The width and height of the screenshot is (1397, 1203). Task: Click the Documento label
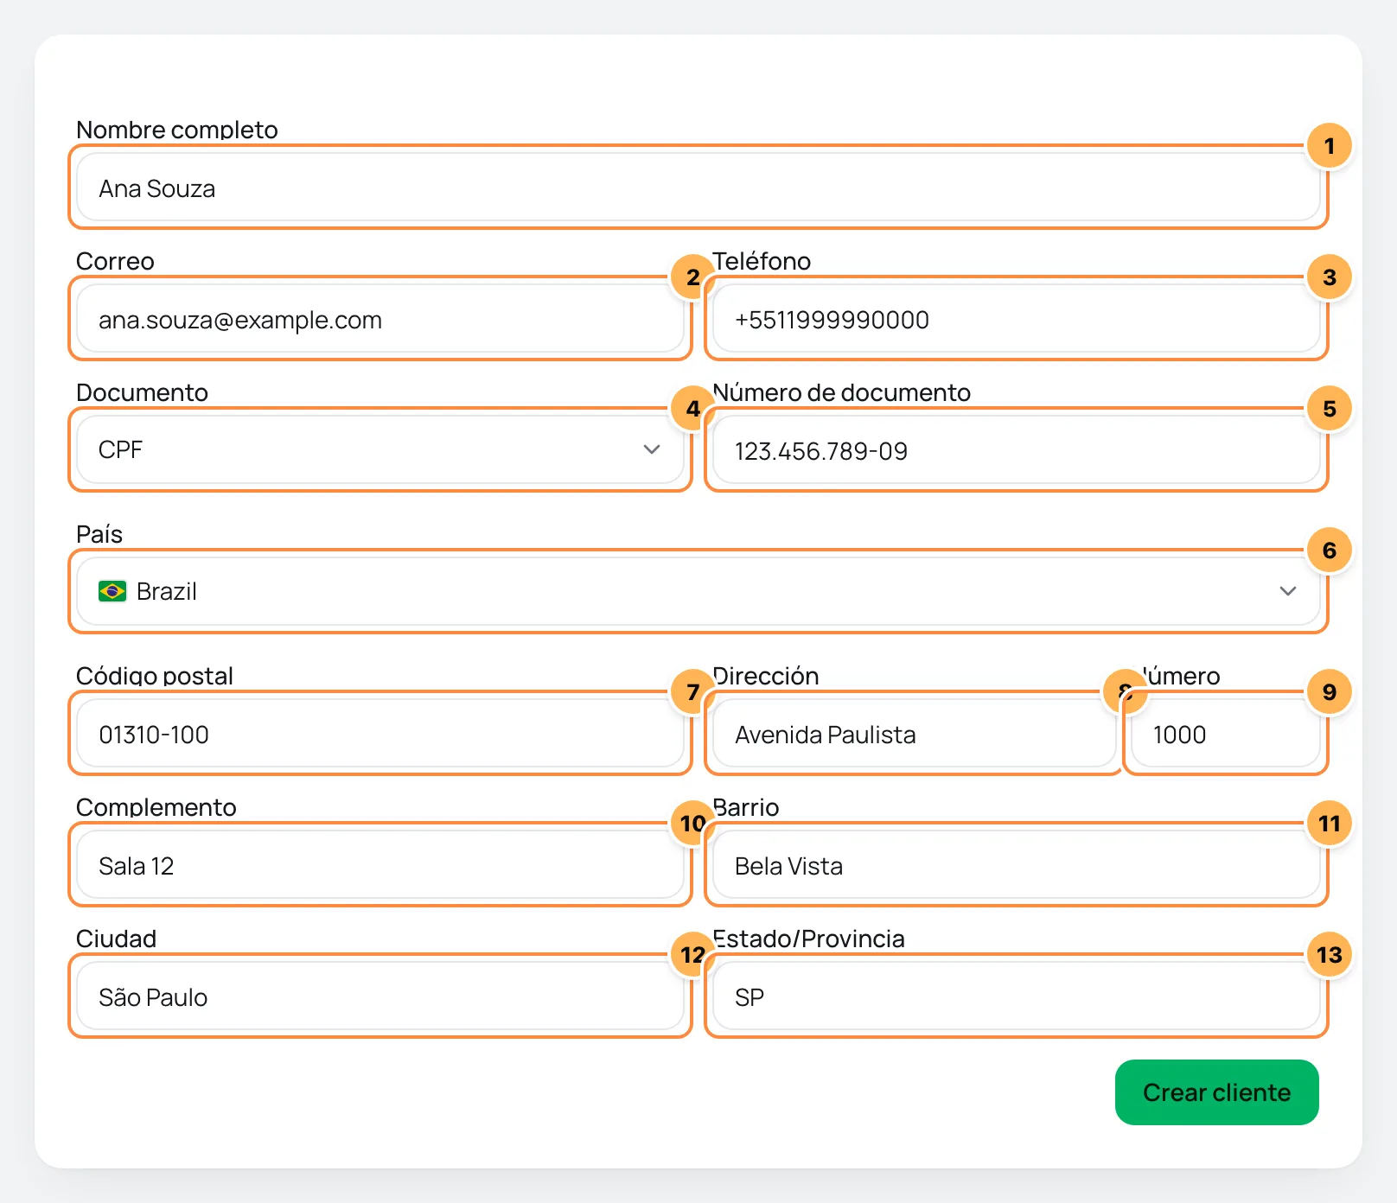[142, 392]
